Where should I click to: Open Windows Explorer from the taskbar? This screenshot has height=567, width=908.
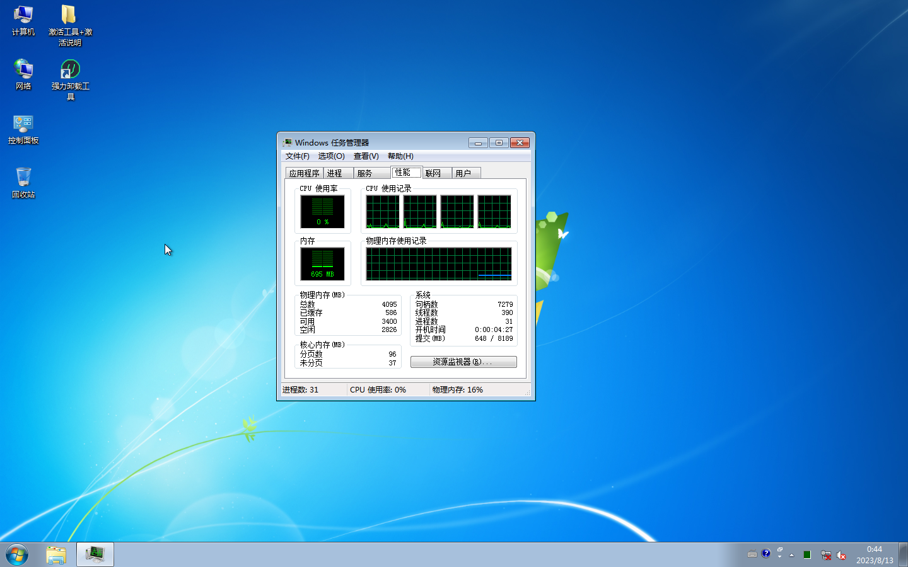pos(56,554)
